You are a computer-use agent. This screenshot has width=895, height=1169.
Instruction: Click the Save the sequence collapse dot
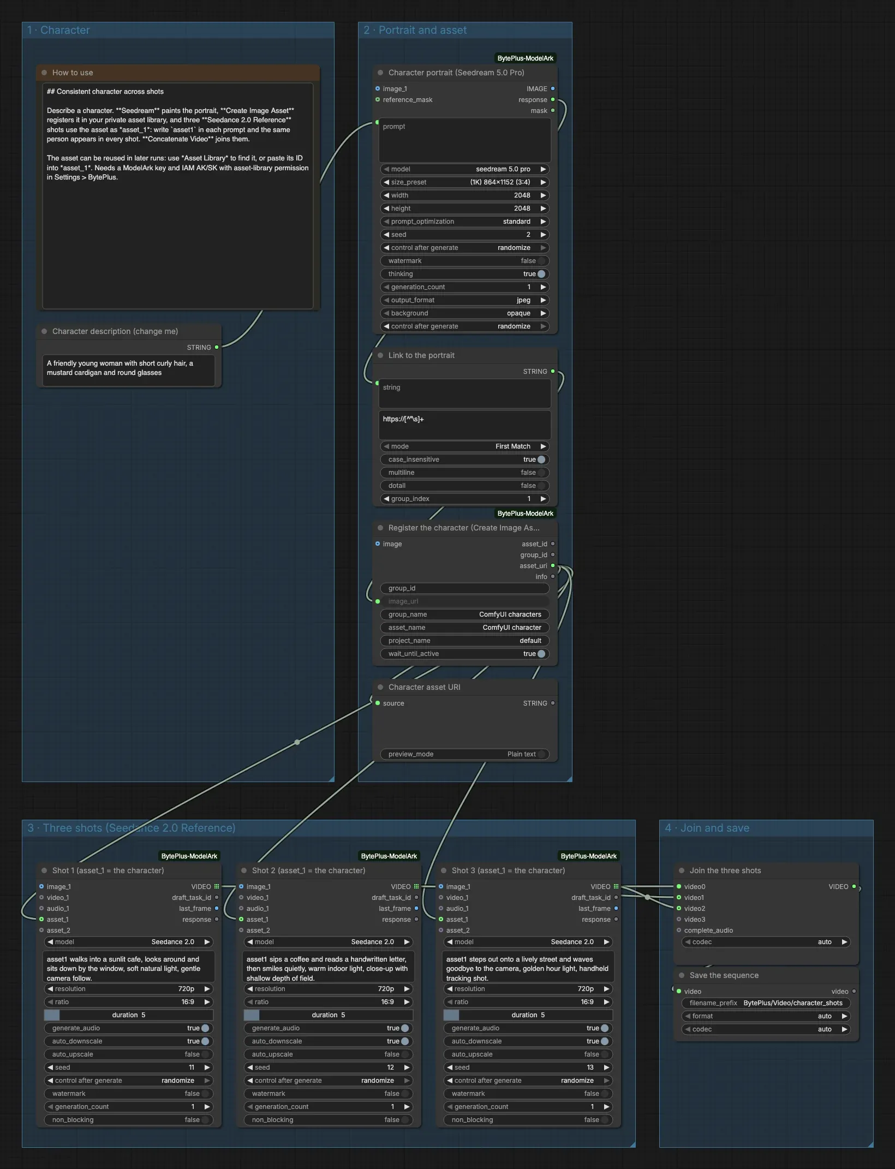click(682, 975)
